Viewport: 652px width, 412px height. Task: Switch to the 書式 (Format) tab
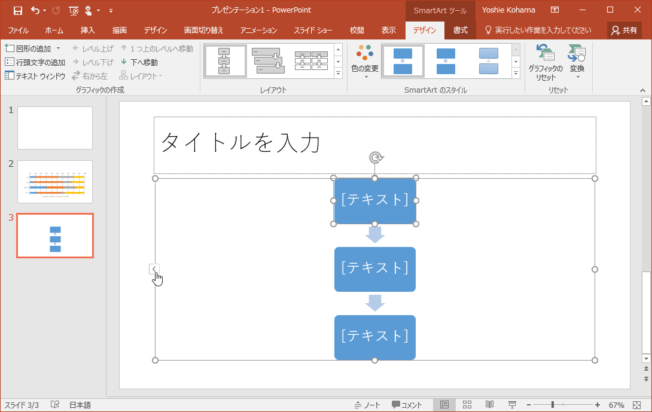(x=460, y=30)
